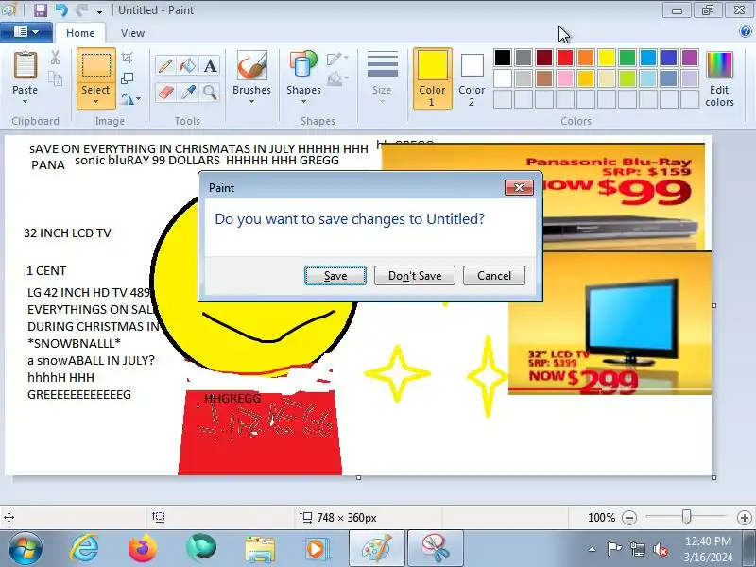Click the Crop icon
Viewport: 756px width, 567px height.
click(x=127, y=58)
